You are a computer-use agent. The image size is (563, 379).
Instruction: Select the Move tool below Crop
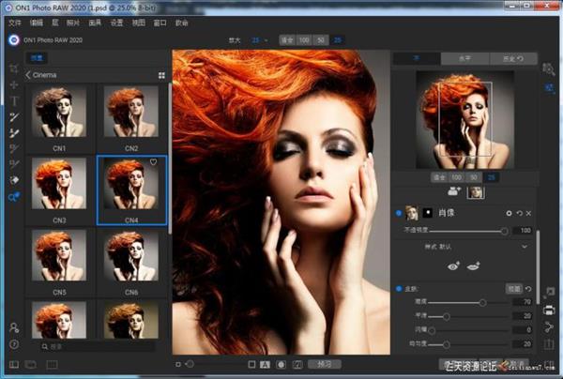[13, 84]
